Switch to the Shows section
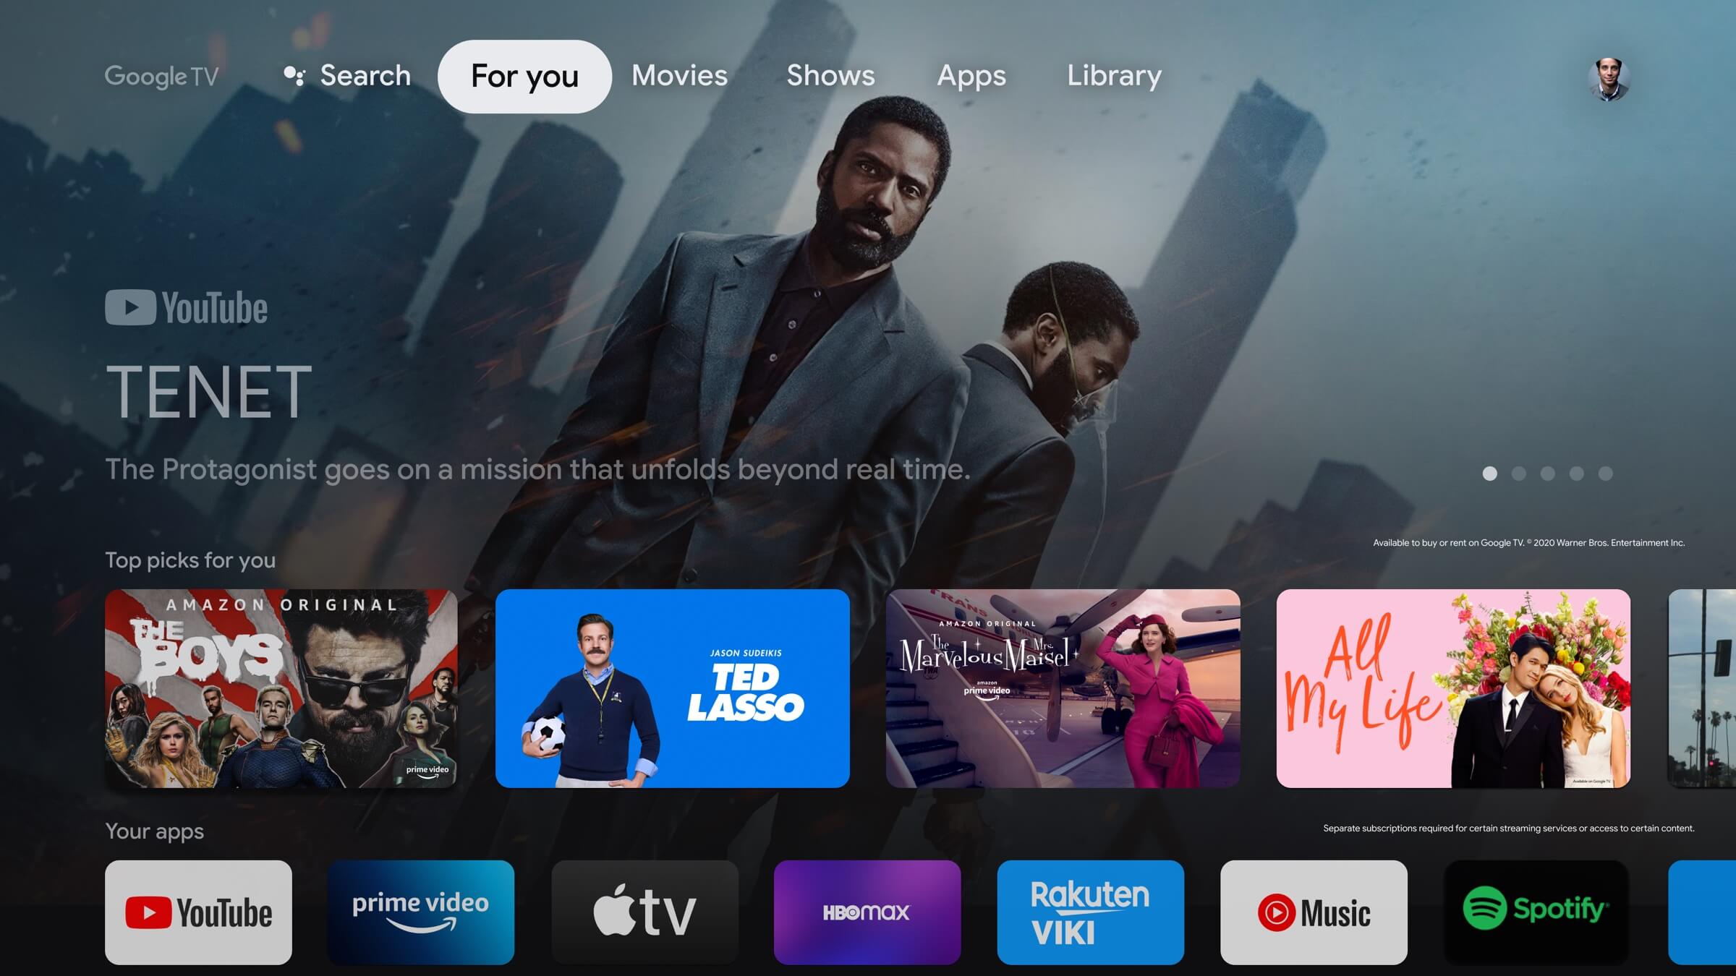 tap(831, 75)
